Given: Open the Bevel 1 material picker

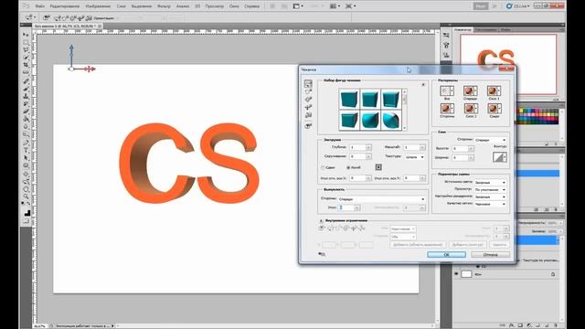Looking at the screenshot, I should [x=494, y=90].
